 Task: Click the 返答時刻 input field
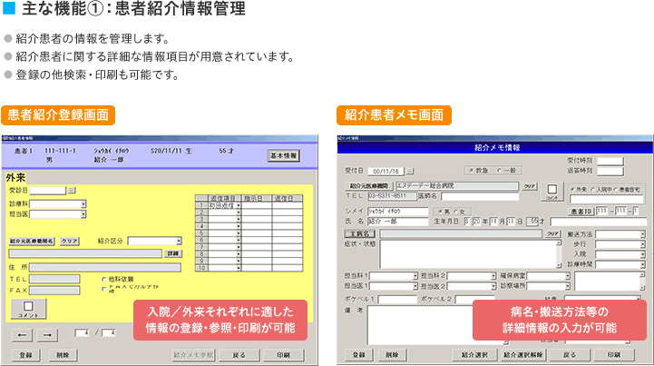coord(610,171)
